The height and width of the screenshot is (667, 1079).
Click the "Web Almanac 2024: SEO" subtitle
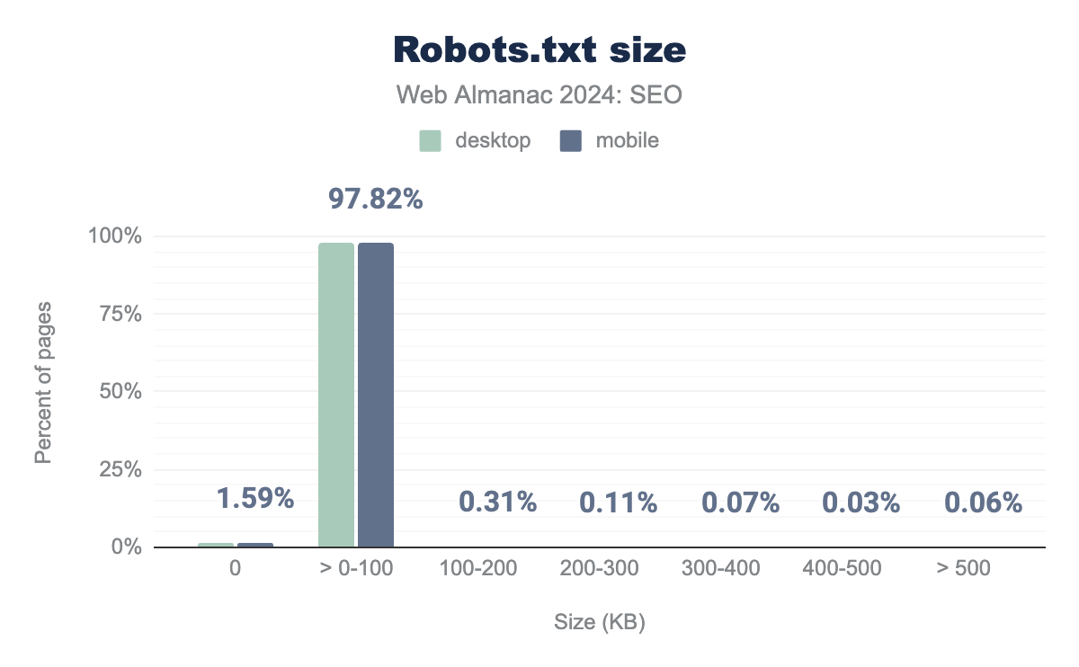539,95
